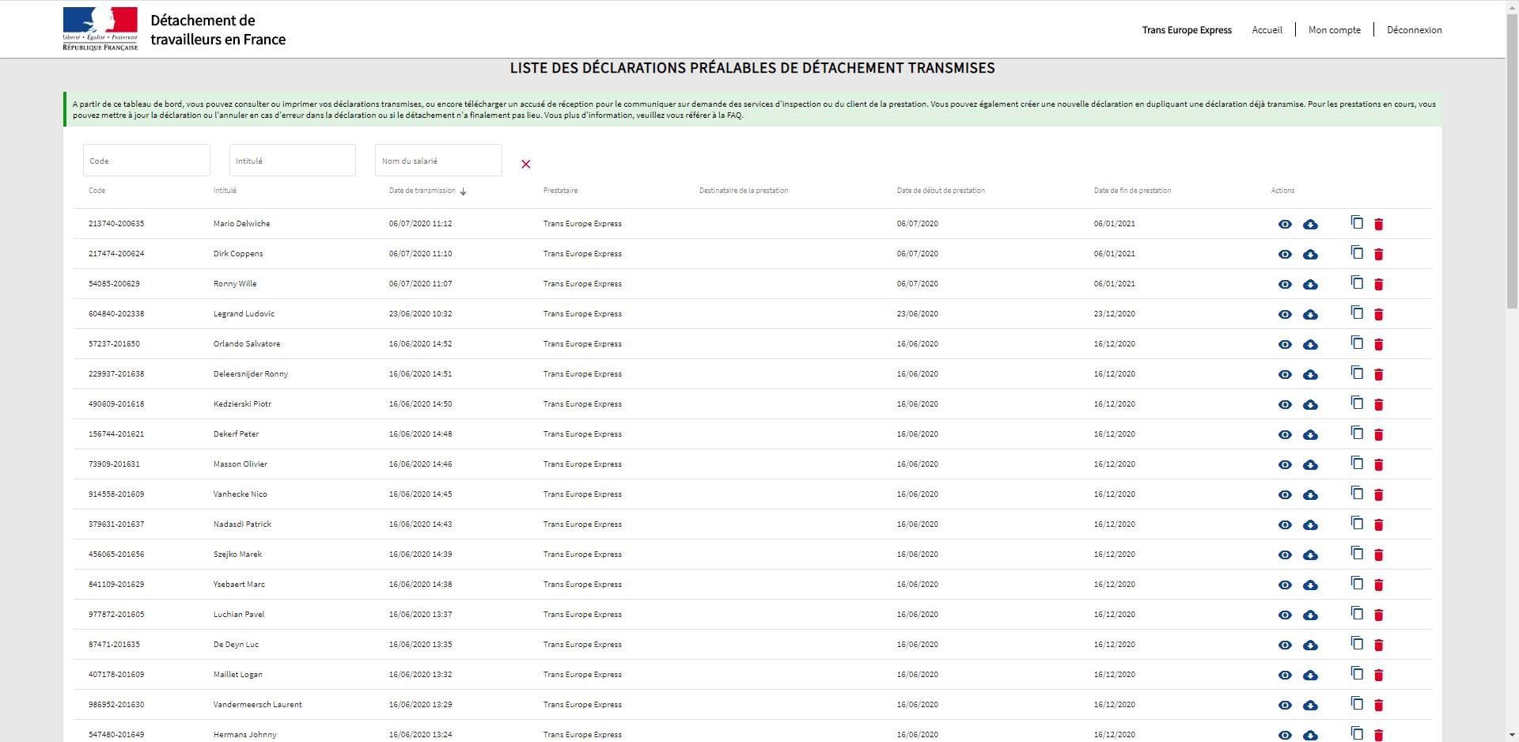View the Luchian Pavel declaration
This screenshot has width=1519, height=742.
coord(1285,615)
